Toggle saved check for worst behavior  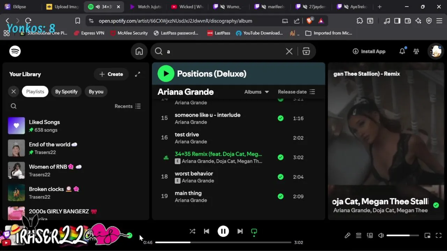(x=280, y=177)
